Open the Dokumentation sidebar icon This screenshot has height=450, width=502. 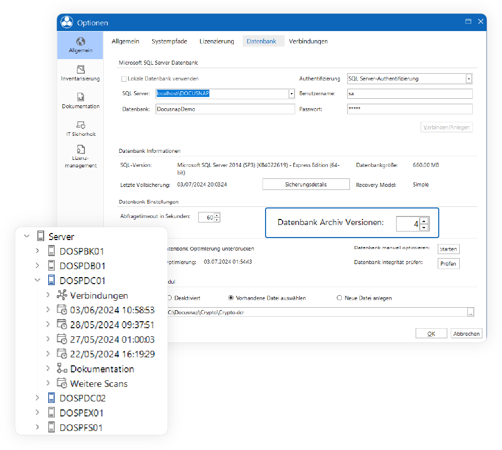[x=81, y=97]
